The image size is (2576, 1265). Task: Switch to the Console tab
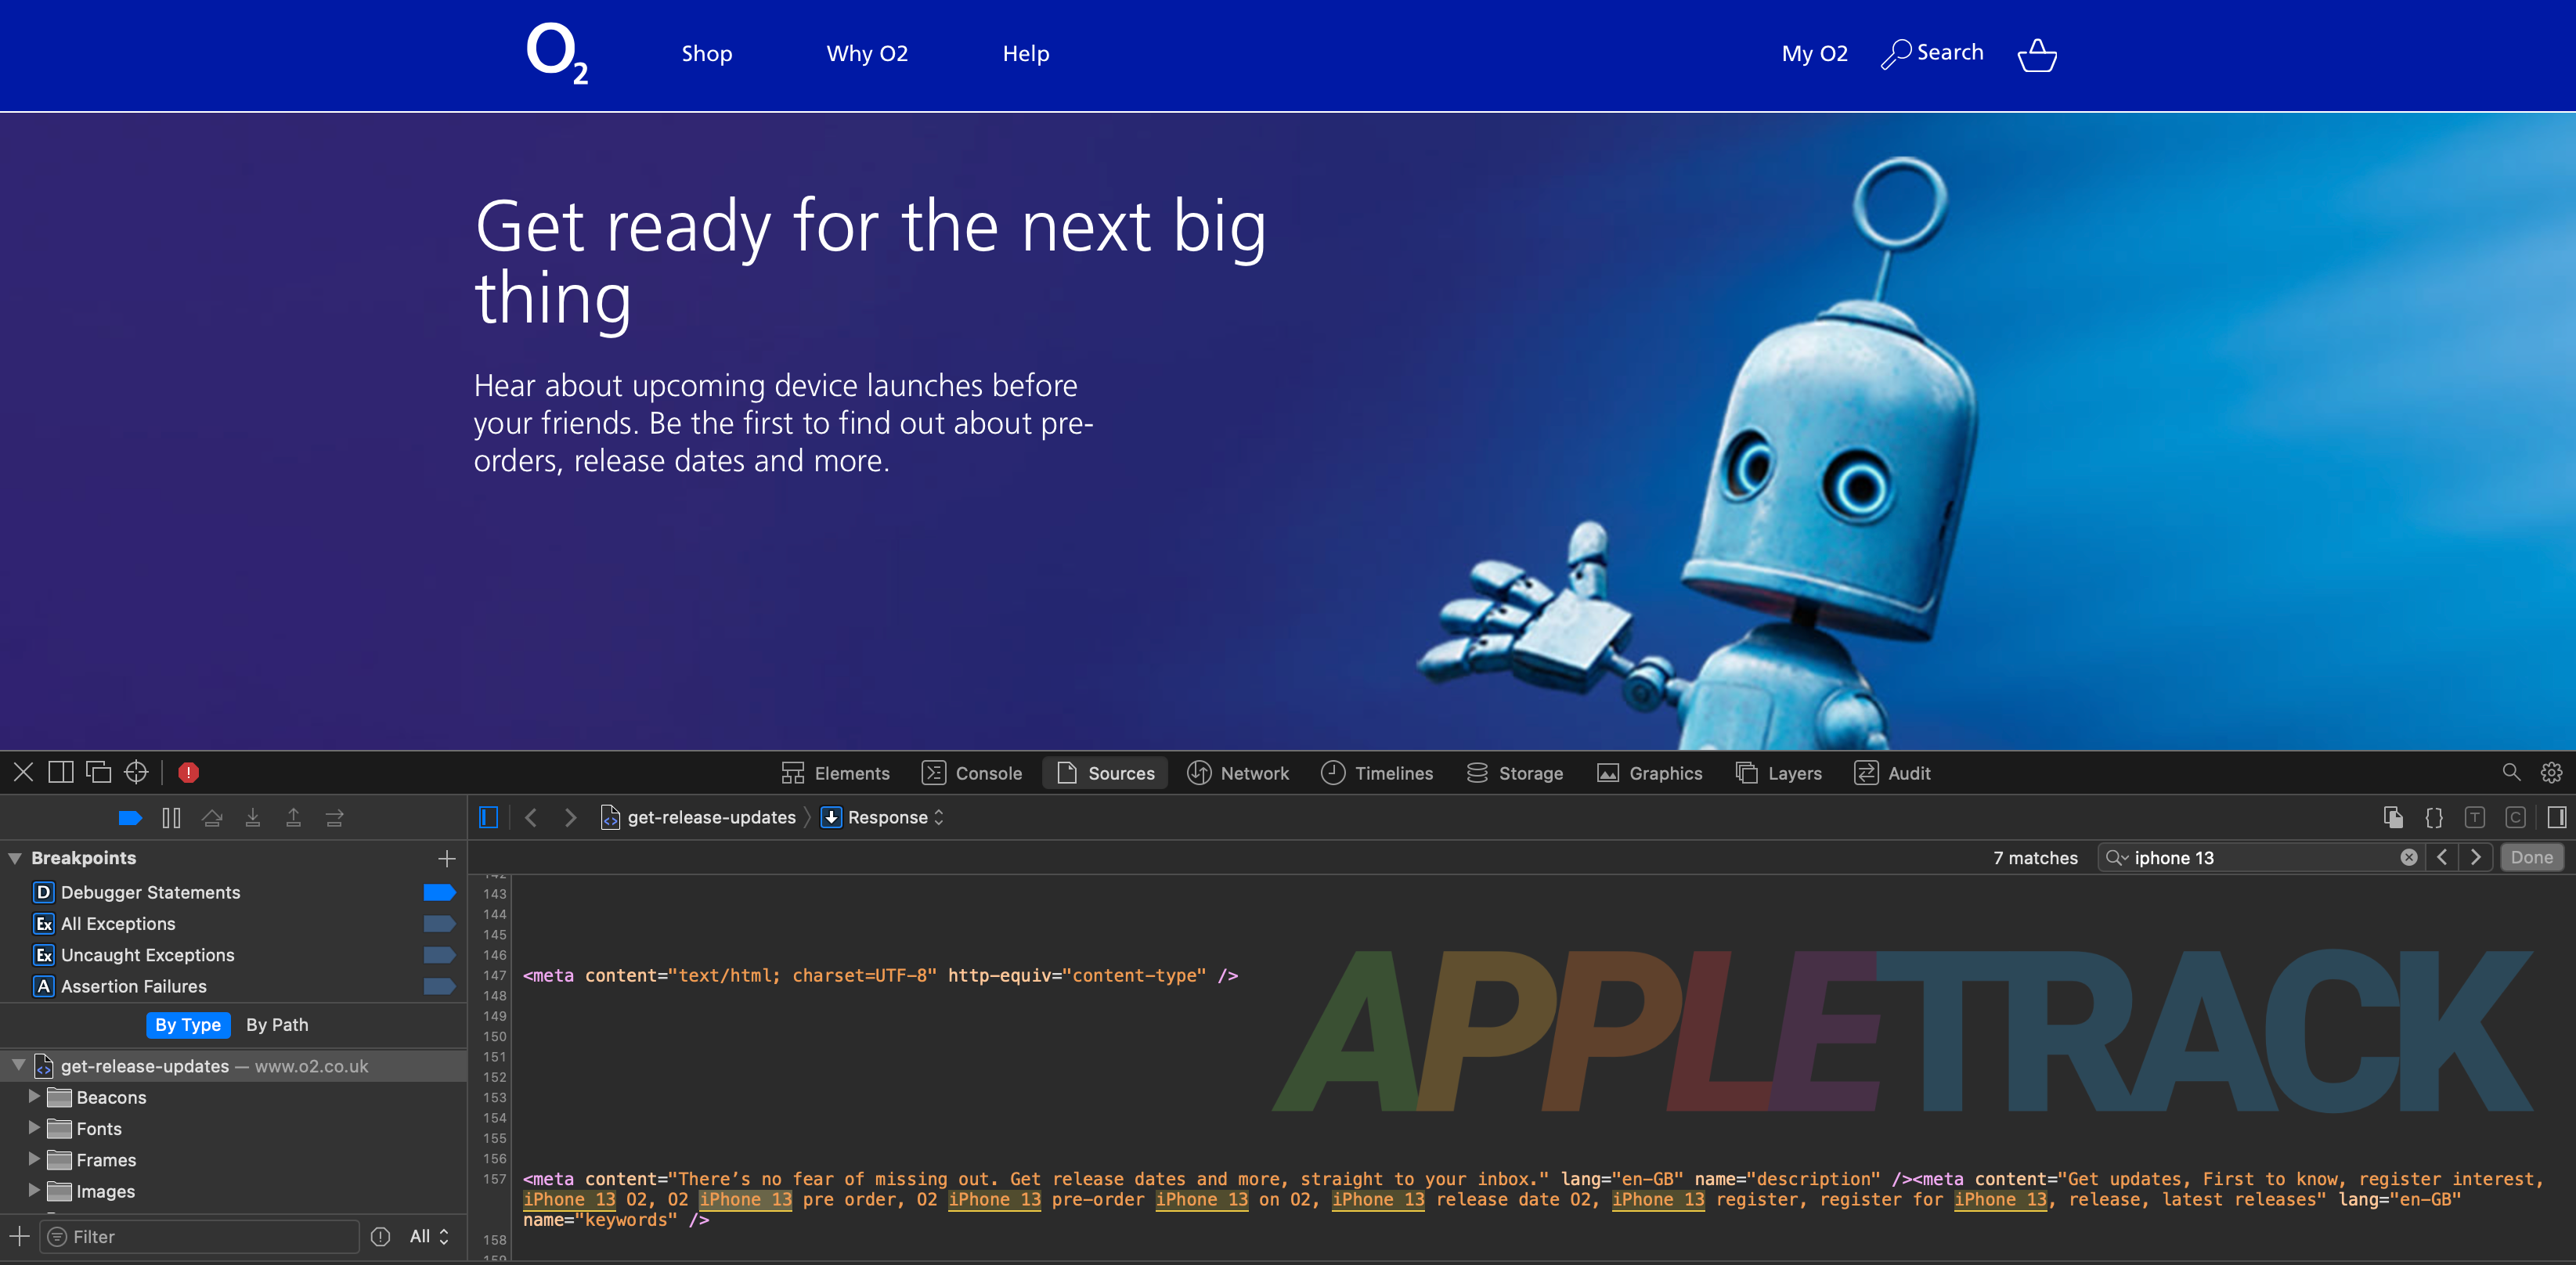pos(972,773)
